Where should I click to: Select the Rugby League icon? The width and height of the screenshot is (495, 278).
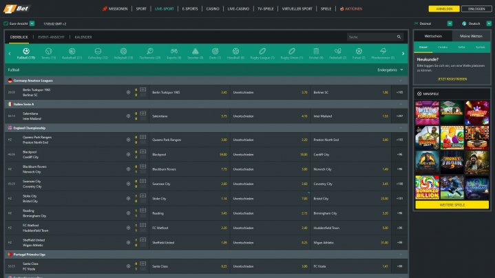coord(262,51)
